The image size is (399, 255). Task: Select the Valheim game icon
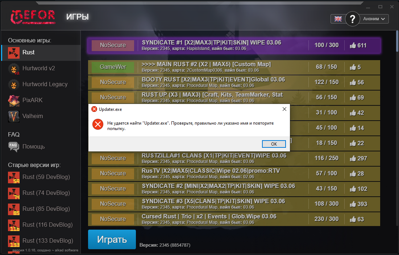(x=14, y=116)
